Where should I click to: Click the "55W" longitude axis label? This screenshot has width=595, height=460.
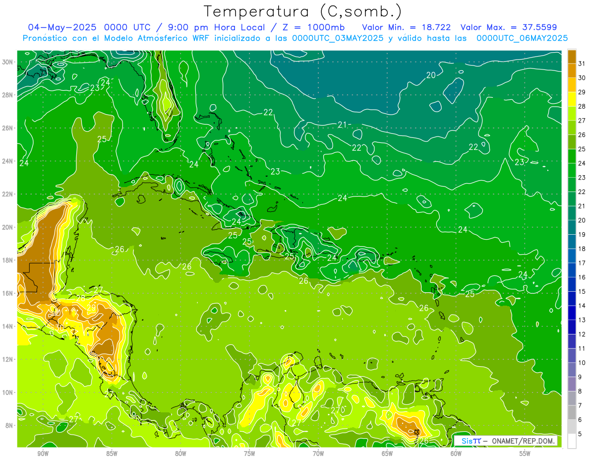pyautogui.click(x=525, y=453)
